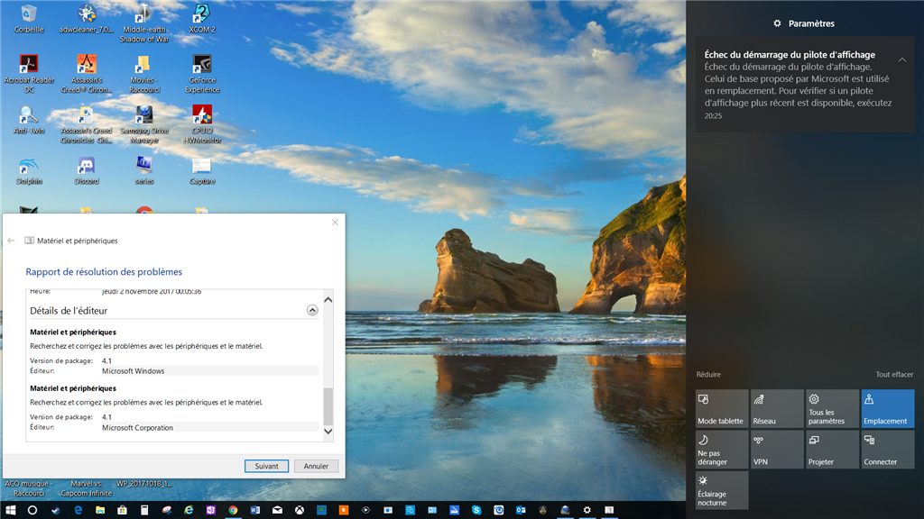Open Calculator from the taskbar
The height and width of the screenshot is (519, 924).
pos(144,510)
